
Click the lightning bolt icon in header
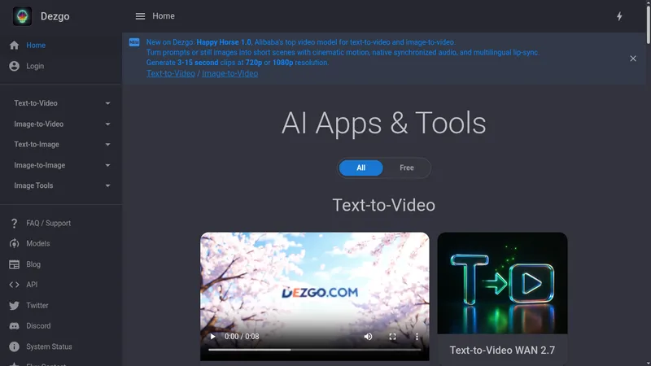(619, 16)
